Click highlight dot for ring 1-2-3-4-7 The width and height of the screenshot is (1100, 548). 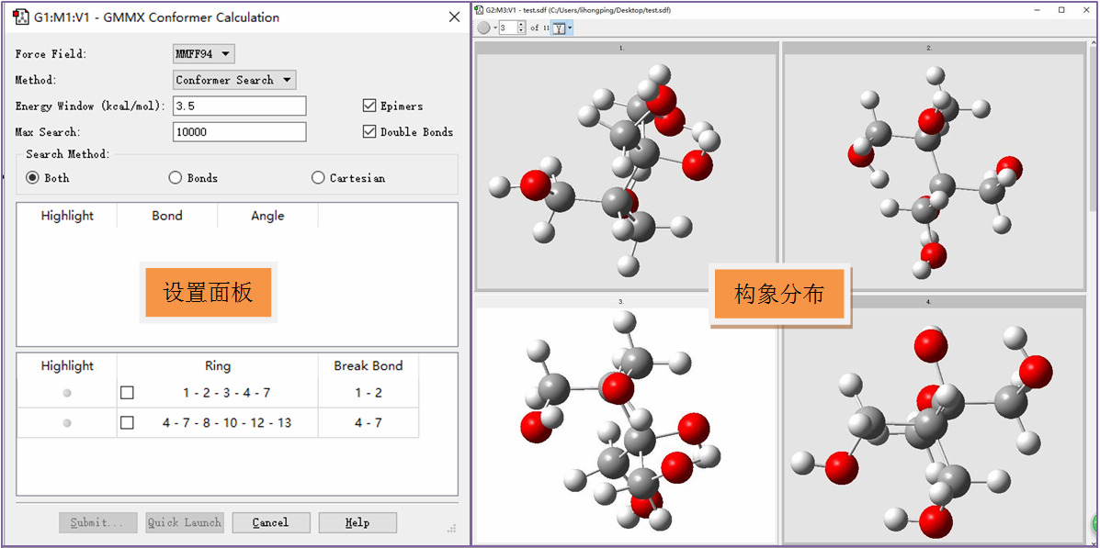[67, 393]
